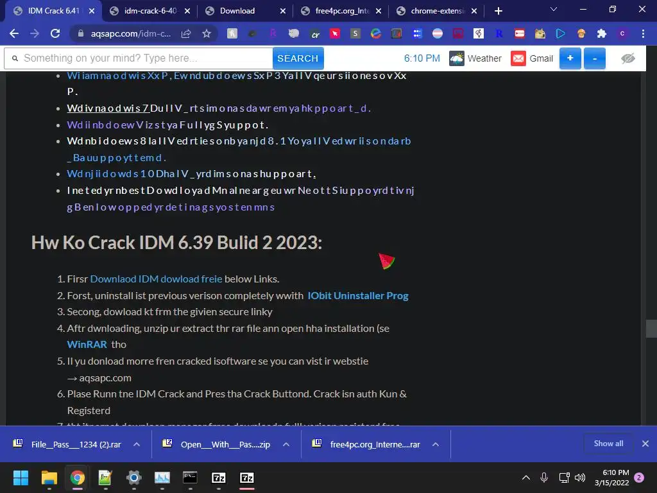Open the chrome-extension tab
657x493 pixels.
tap(438, 11)
